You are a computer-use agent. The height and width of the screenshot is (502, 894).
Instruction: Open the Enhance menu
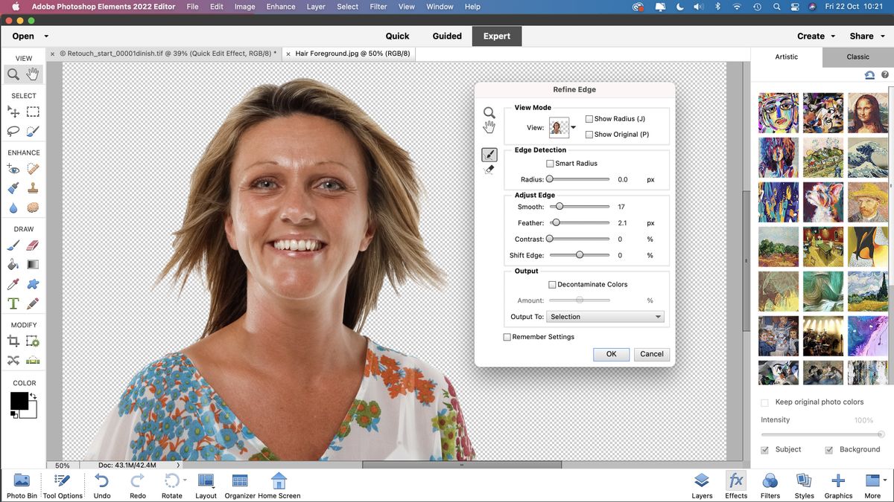click(281, 7)
